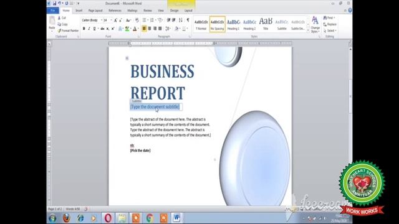This screenshot has height=224, width=399.
Task: Click the Shading color button
Action: pos(176,29)
